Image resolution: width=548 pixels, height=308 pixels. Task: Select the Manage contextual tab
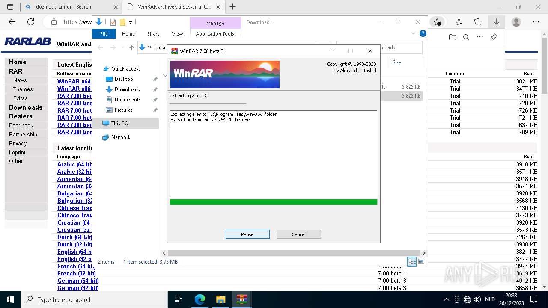click(x=215, y=23)
